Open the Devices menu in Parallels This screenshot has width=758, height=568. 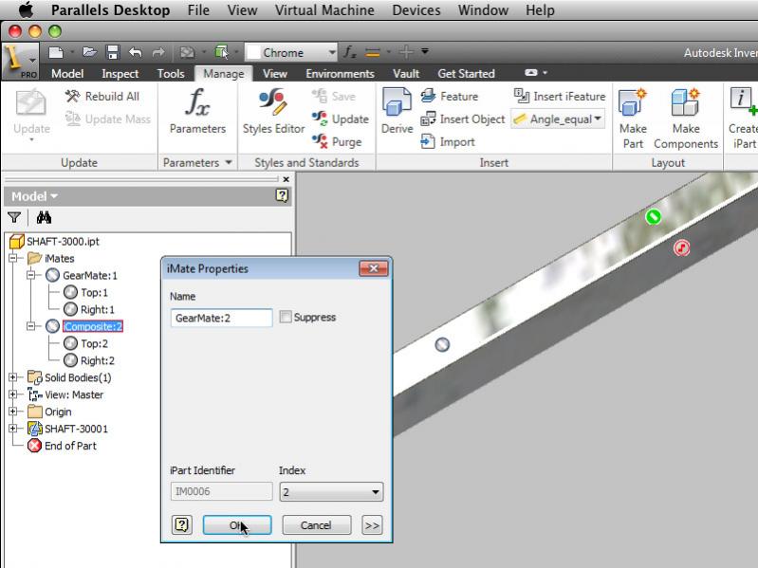coord(416,9)
